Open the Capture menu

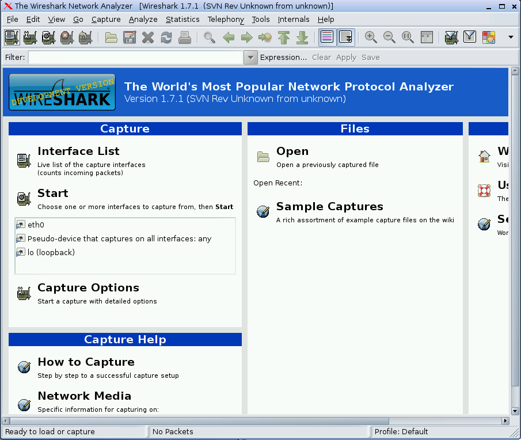click(106, 19)
